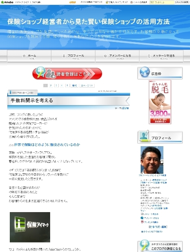Click the envelope icon beside メッセージを送る in sidebar
This screenshot has height=252, width=190.
(142, 214)
